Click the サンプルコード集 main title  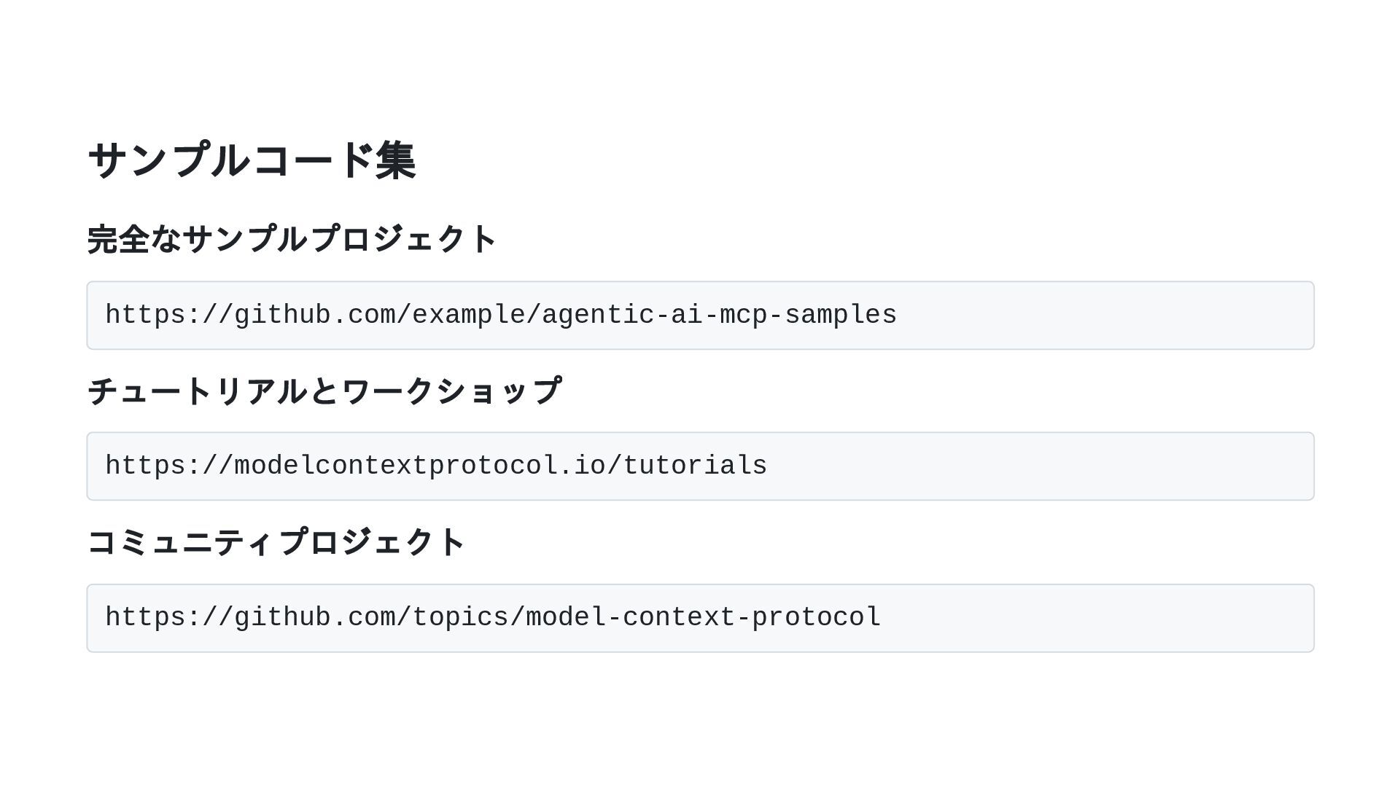252,160
